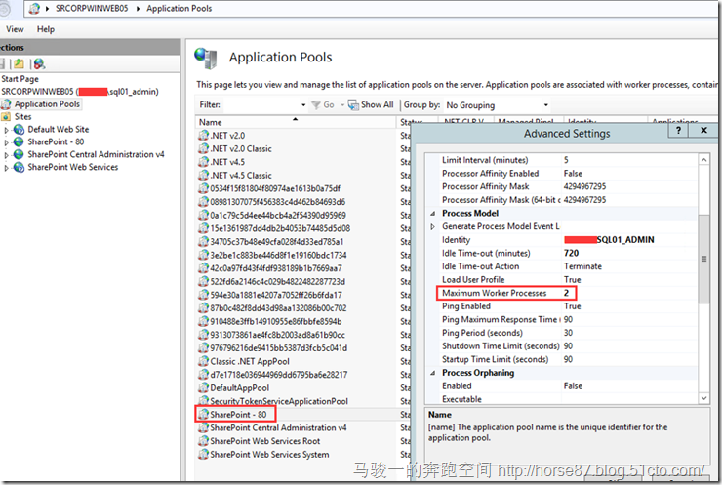
Task: Collapse the Process Model section
Action: [x=433, y=214]
